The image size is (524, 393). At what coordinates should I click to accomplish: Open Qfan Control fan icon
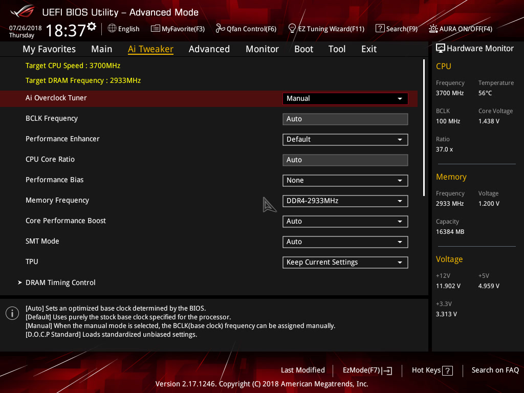pyautogui.click(x=220, y=29)
